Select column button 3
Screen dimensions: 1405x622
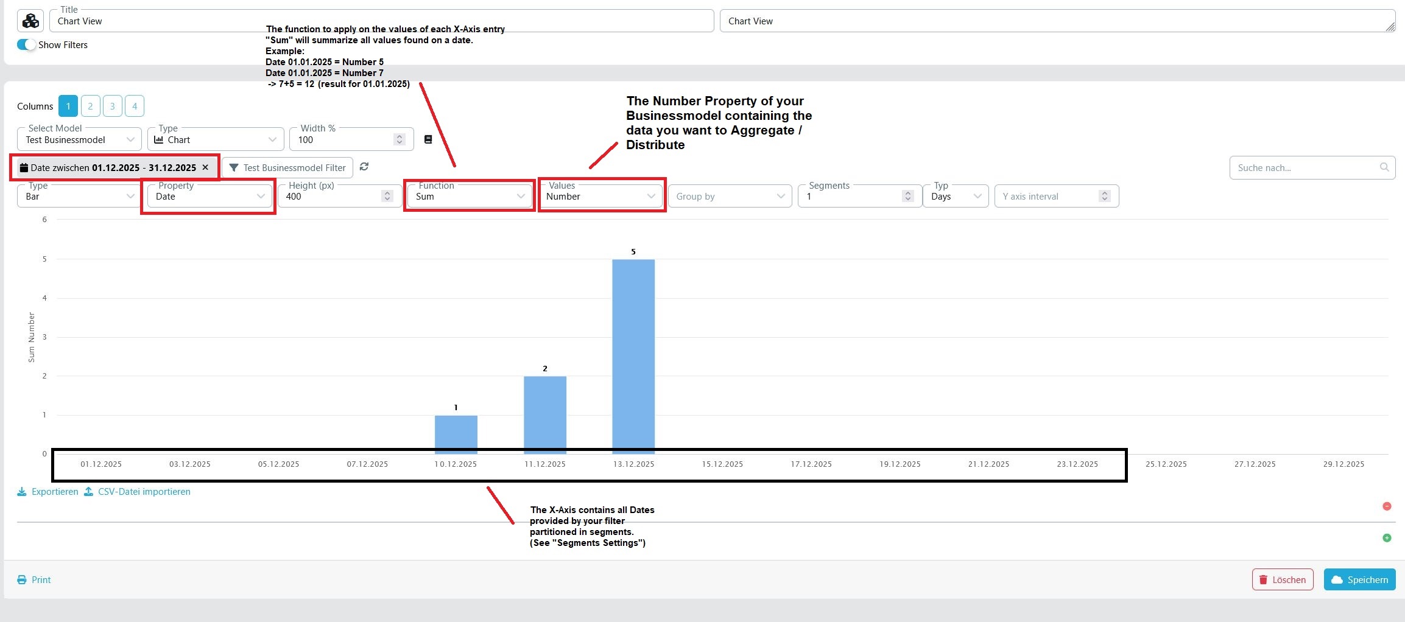(113, 105)
